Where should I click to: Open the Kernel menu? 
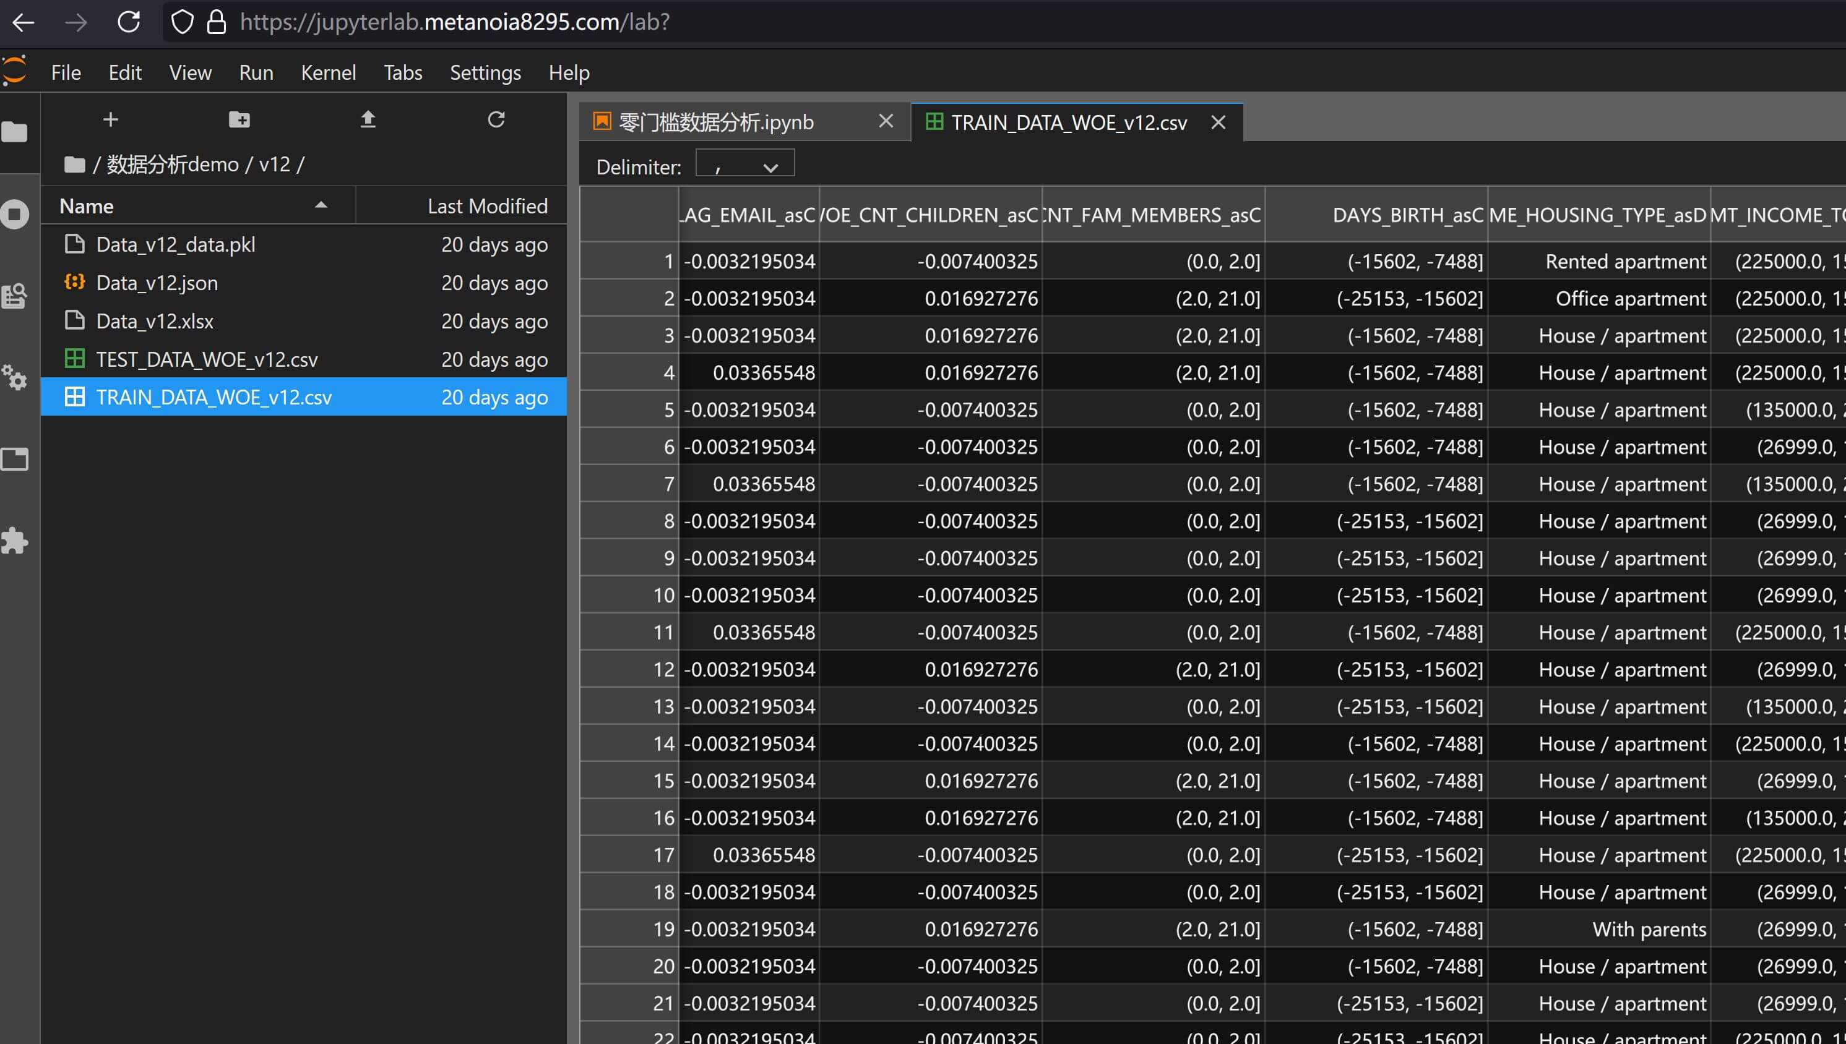328,72
